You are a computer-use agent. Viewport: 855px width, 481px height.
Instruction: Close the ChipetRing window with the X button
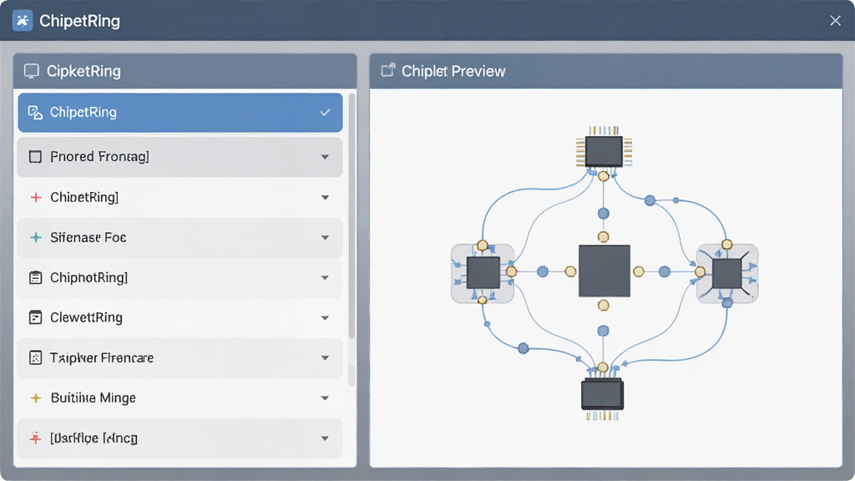coord(835,21)
